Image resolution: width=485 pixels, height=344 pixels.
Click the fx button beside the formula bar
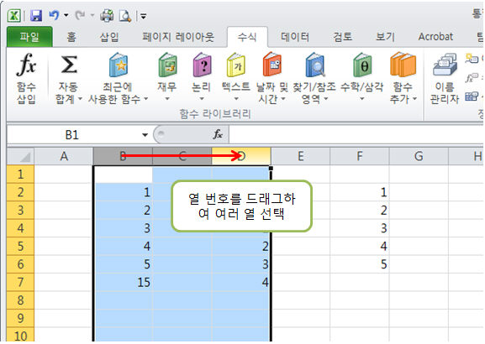(x=218, y=134)
